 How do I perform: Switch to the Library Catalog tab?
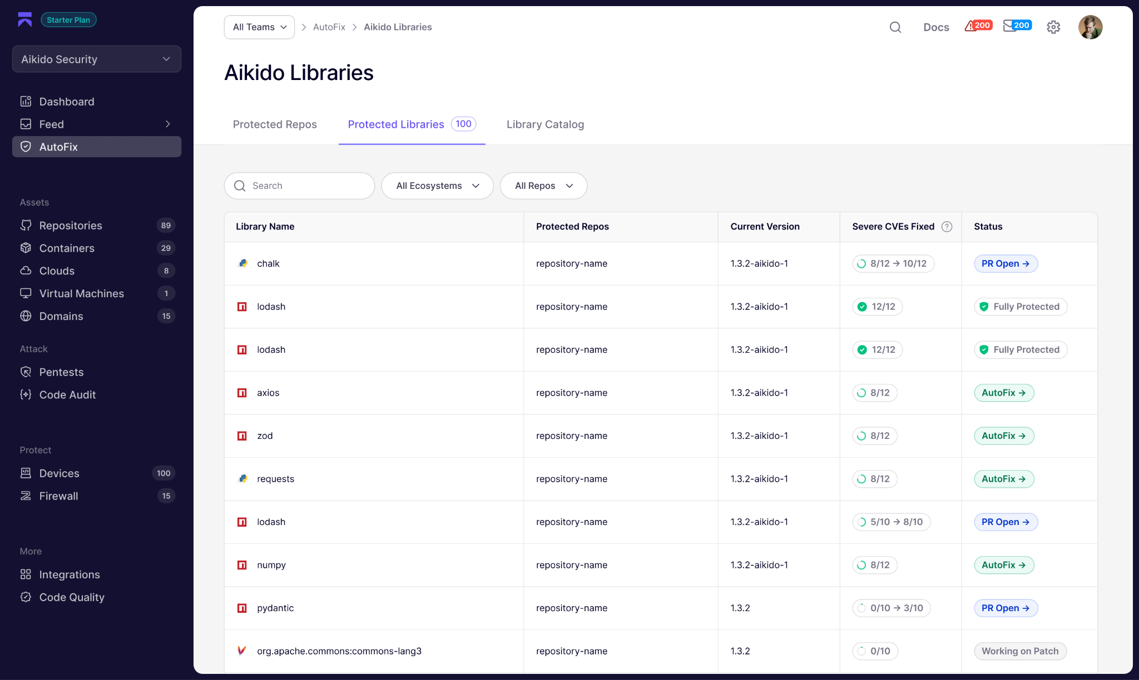545,124
